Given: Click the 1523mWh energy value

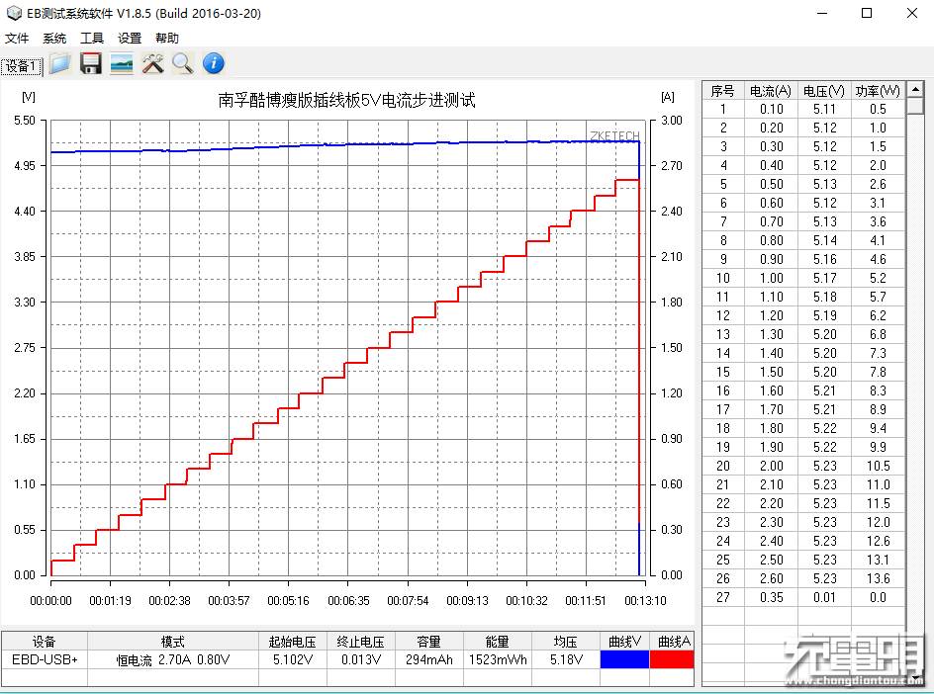Looking at the screenshot, I should click(x=498, y=659).
